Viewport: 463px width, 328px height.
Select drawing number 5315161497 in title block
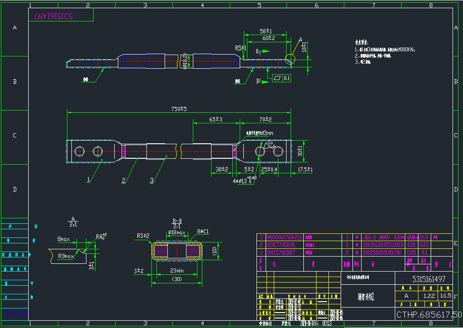[429, 279]
